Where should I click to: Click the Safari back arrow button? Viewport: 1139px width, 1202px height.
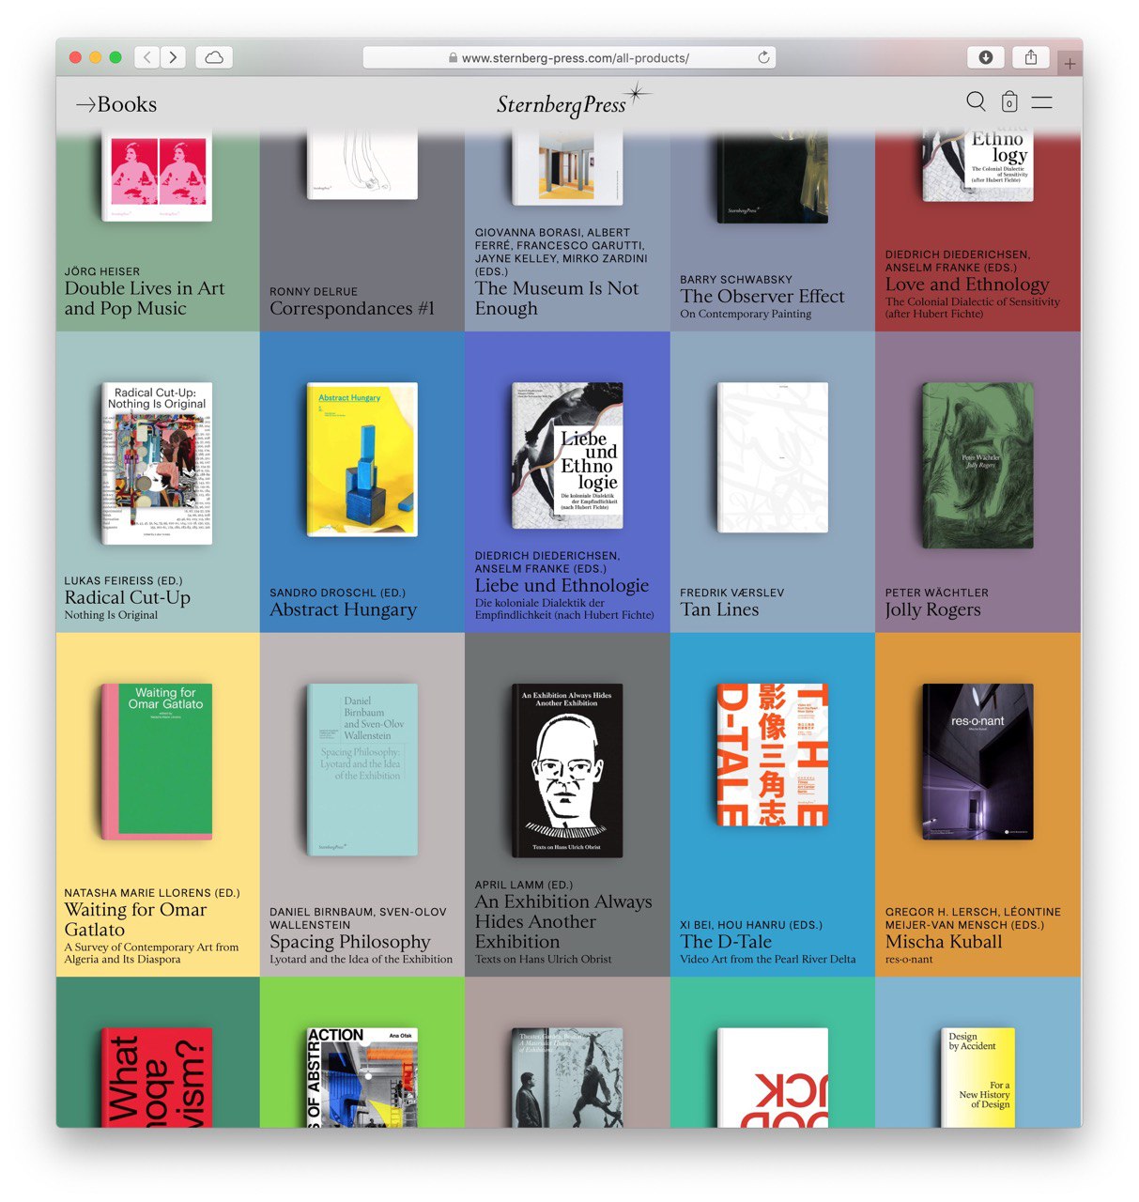147,57
